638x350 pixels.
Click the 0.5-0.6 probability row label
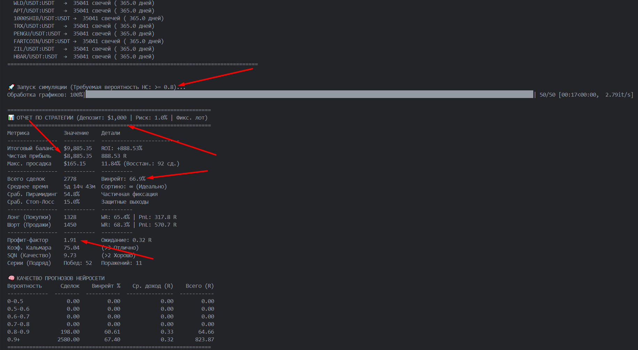(18, 309)
